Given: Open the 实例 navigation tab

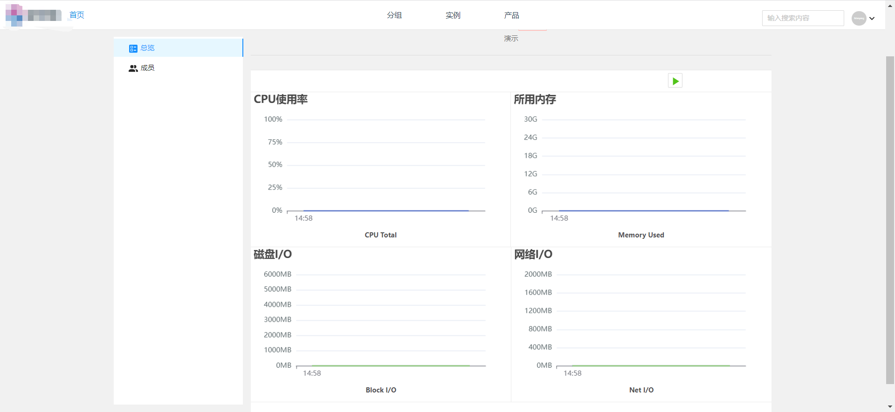Looking at the screenshot, I should (453, 15).
